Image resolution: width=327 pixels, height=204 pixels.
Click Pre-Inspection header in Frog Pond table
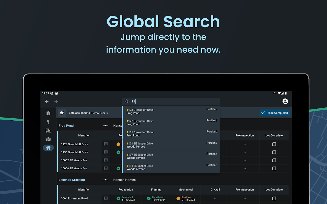[x=245, y=135]
